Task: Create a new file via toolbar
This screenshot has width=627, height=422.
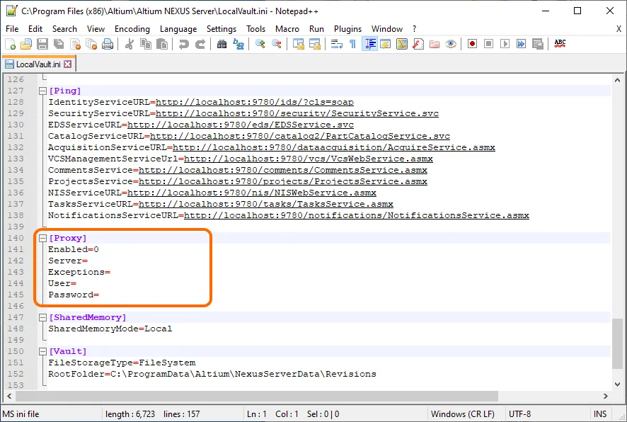Action: point(10,44)
